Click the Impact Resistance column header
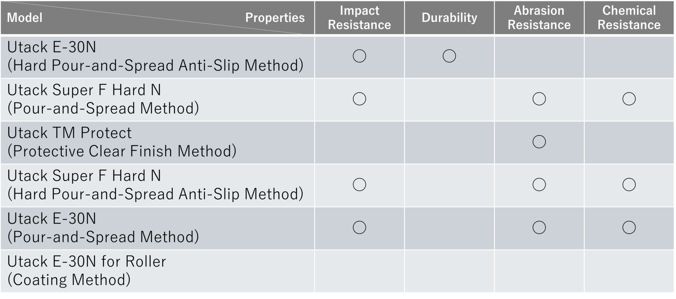Screen dimensions: 676x299 [359, 18]
